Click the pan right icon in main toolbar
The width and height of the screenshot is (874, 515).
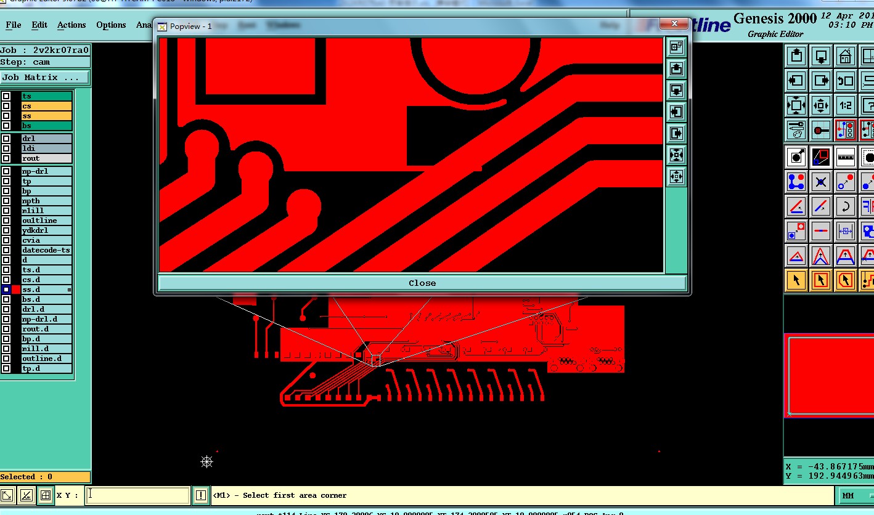[x=821, y=81]
